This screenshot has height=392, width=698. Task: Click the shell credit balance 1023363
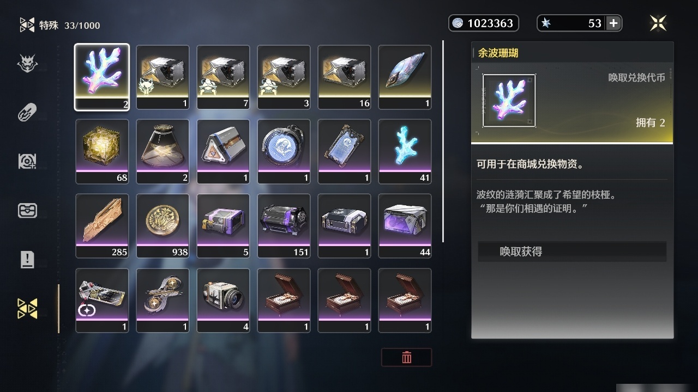click(x=483, y=23)
